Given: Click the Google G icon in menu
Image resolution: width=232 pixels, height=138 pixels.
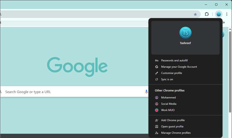Looking at the screenshot, I should pos(157,67).
